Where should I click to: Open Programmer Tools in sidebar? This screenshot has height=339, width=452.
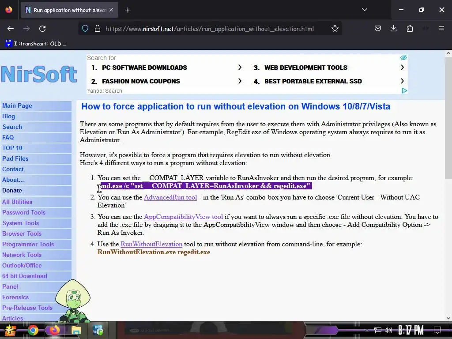click(28, 245)
